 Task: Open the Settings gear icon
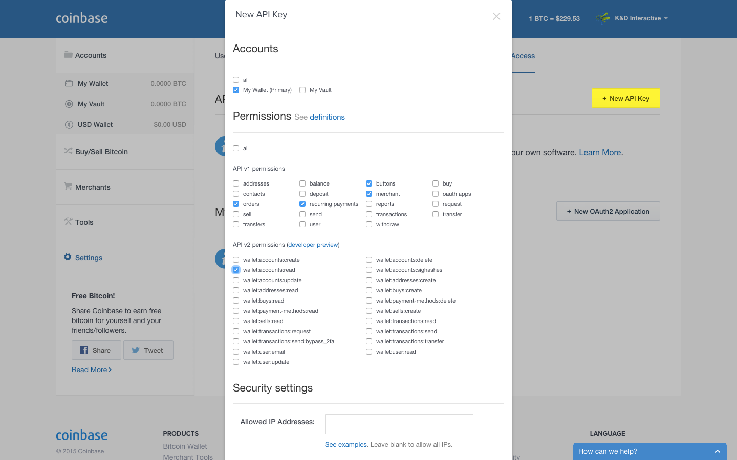[x=68, y=257]
